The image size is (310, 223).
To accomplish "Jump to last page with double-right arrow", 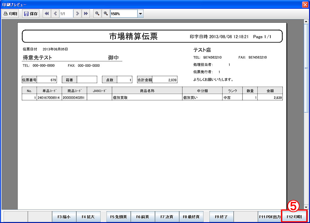I will tap(86, 14).
